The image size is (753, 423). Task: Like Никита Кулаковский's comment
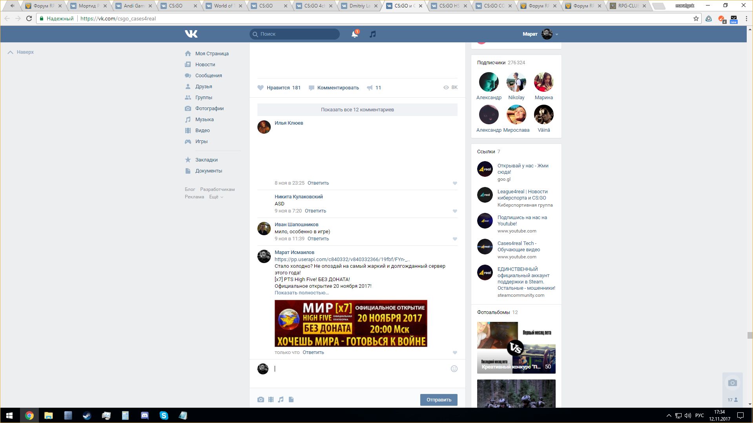(455, 211)
